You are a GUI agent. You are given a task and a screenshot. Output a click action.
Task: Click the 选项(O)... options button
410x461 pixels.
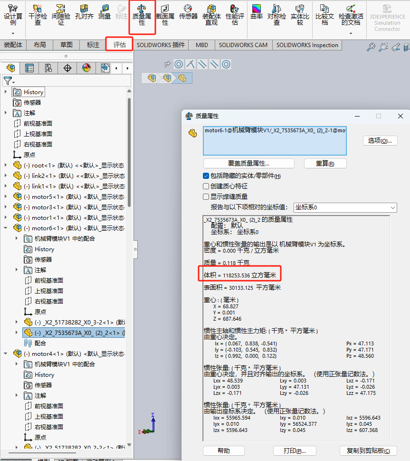[380, 140]
